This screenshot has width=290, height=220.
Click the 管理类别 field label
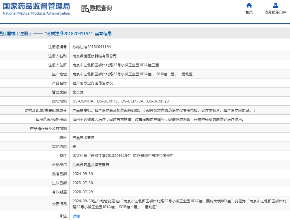pos(59,92)
